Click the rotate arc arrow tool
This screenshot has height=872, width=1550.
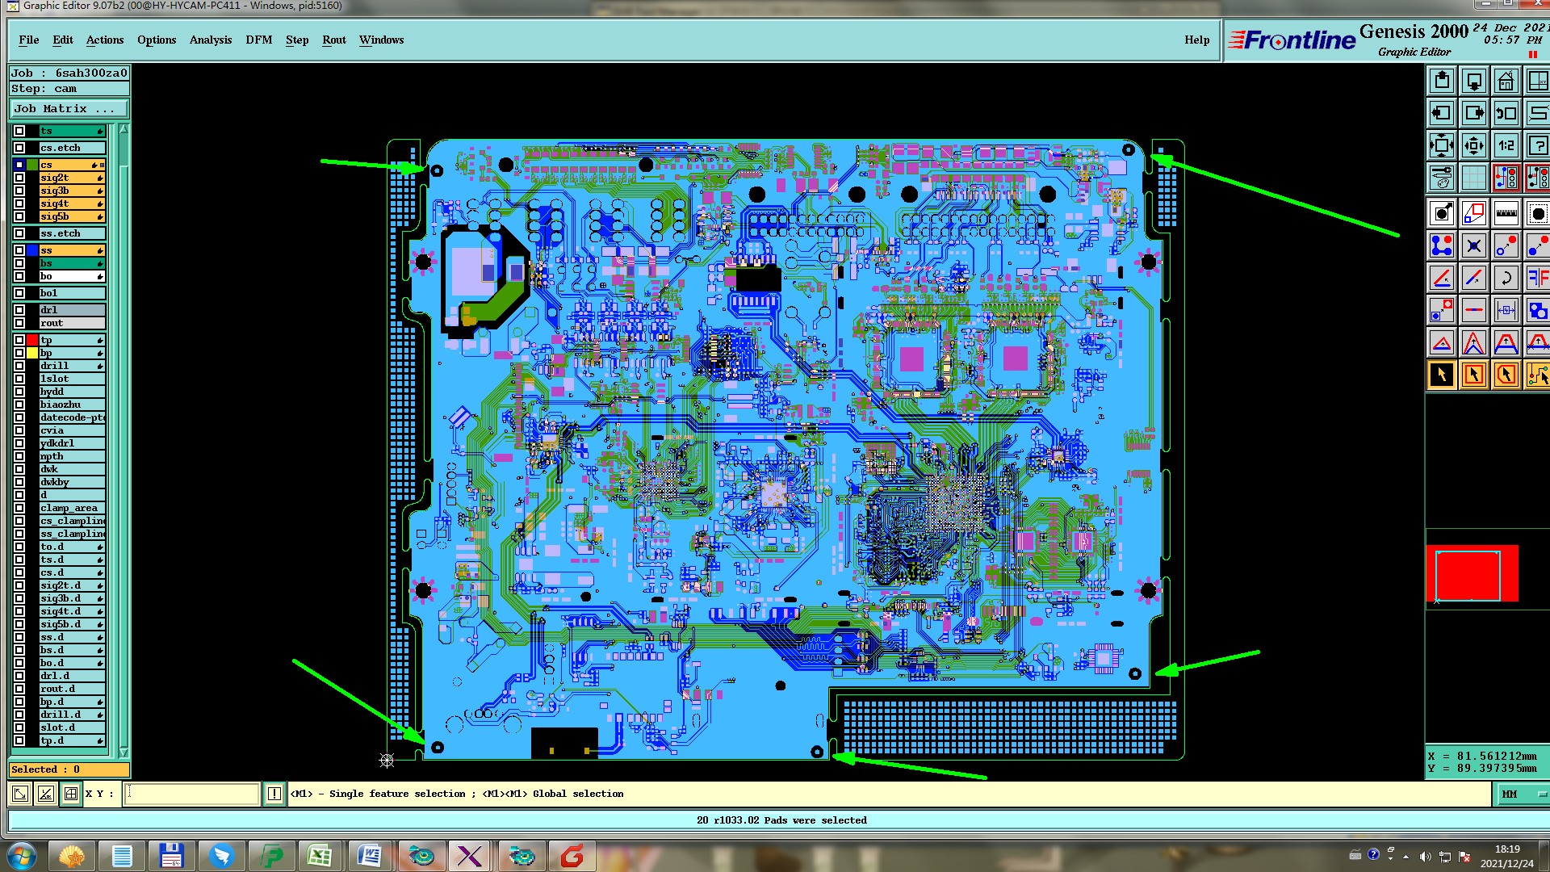coord(1506,279)
